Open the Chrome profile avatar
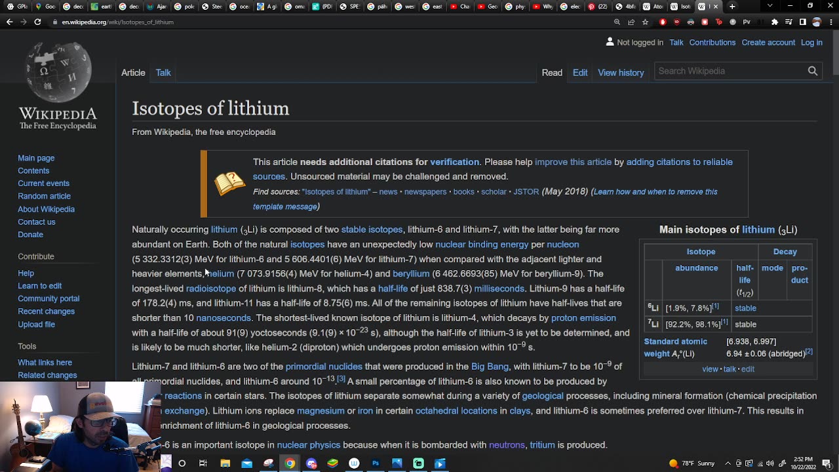The image size is (839, 472). click(x=817, y=22)
